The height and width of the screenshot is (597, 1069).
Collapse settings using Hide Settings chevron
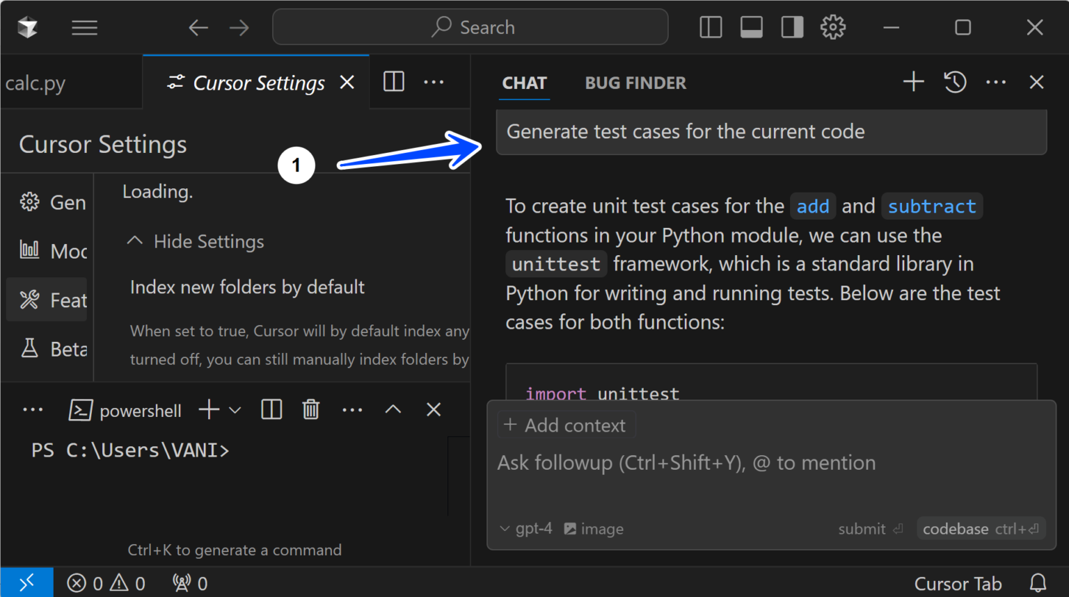134,240
